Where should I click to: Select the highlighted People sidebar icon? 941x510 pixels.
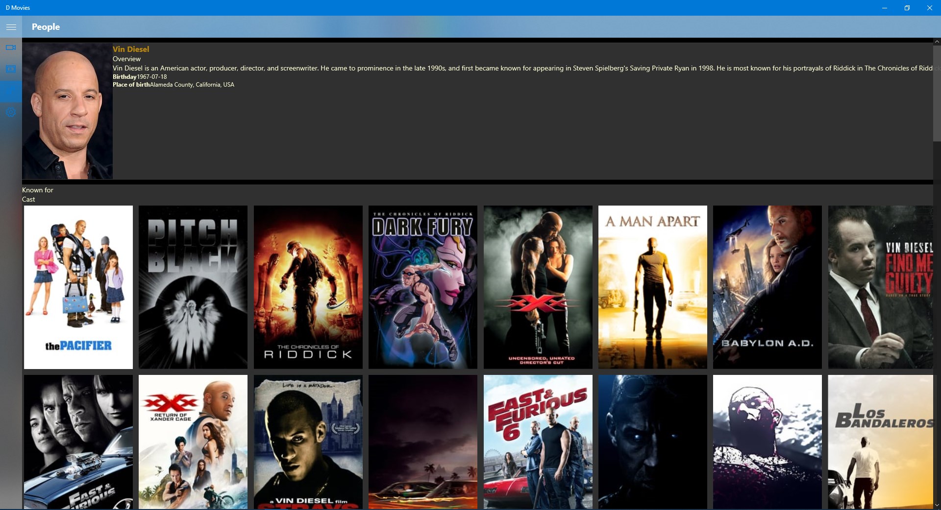pyautogui.click(x=11, y=91)
